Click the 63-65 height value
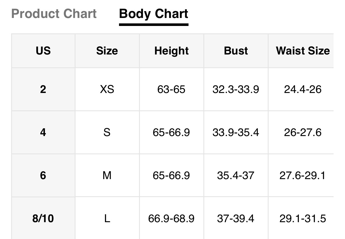The height and width of the screenshot is (239, 345). coord(171,89)
